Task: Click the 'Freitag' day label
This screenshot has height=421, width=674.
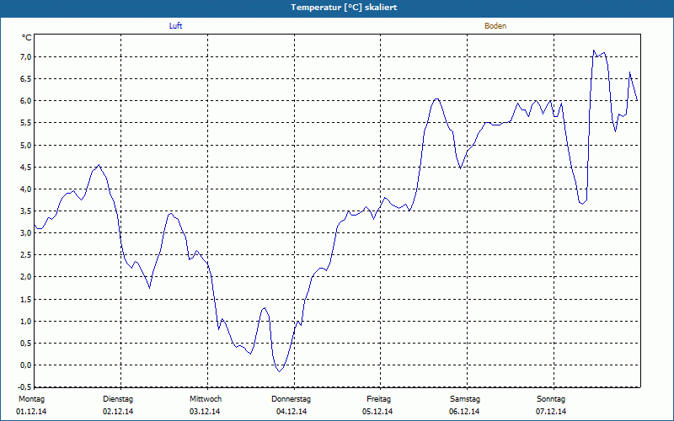Action: click(x=378, y=399)
